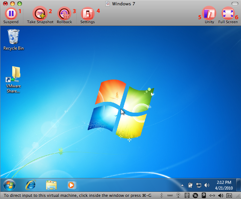The image size is (241, 199).
Task: Open the virtual machine Settings
Action: click(88, 16)
